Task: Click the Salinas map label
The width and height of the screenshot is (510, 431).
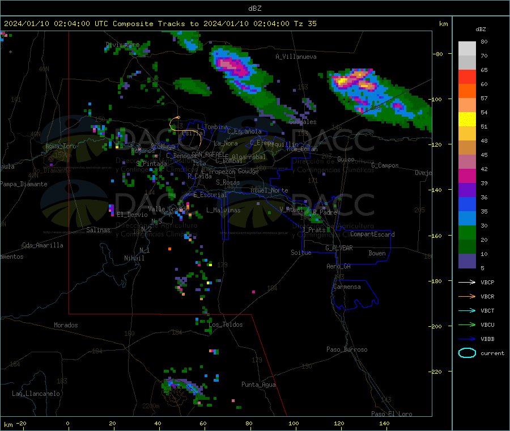Action: click(98, 230)
